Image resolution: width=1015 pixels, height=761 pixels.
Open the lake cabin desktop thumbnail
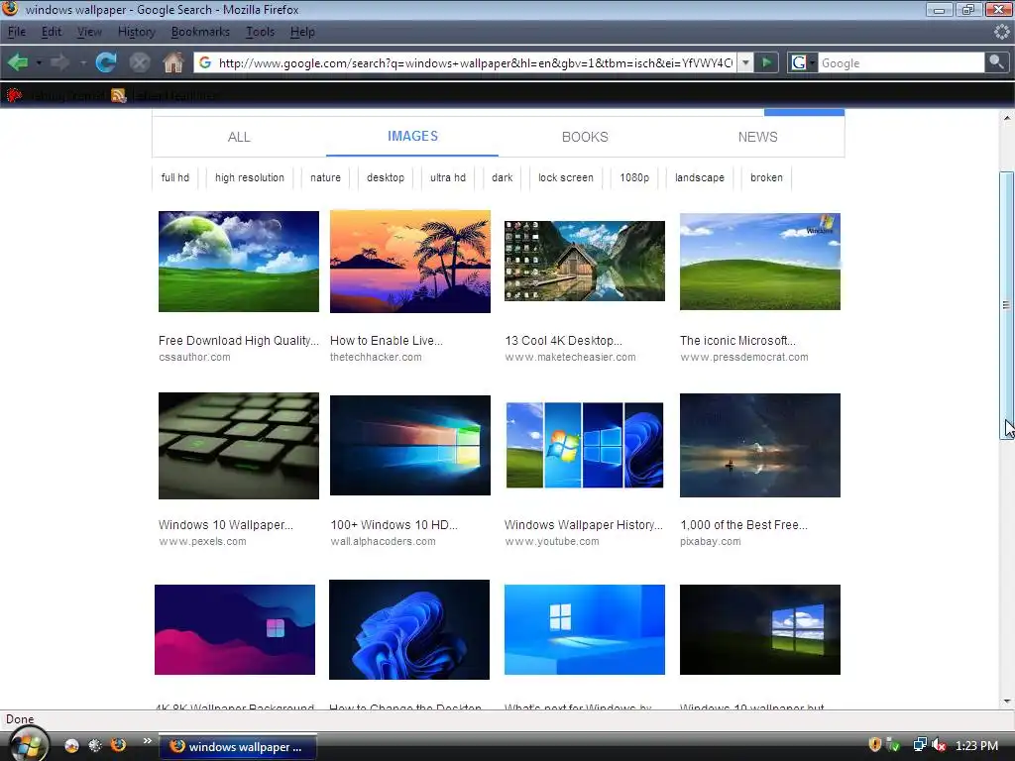pyautogui.click(x=585, y=261)
